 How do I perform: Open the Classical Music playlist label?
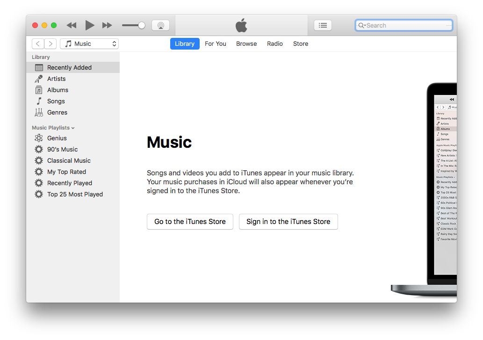pyautogui.click(x=69, y=160)
